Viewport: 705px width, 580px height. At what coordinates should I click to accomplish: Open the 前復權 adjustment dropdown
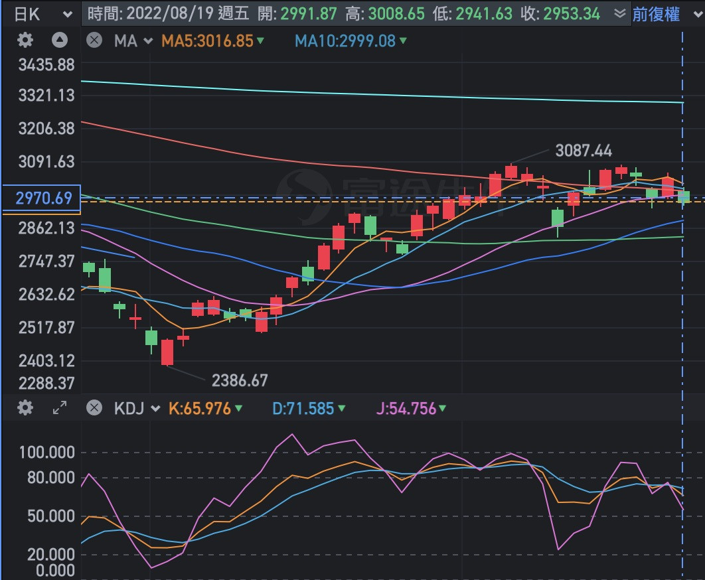(x=666, y=14)
